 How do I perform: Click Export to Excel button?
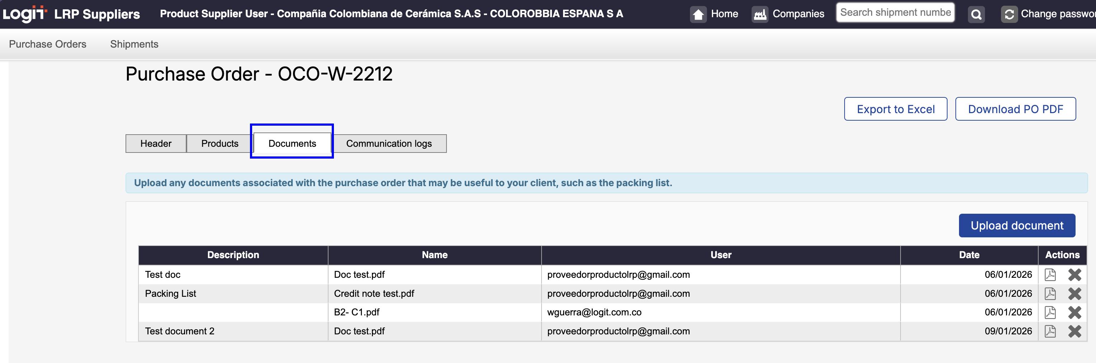895,109
